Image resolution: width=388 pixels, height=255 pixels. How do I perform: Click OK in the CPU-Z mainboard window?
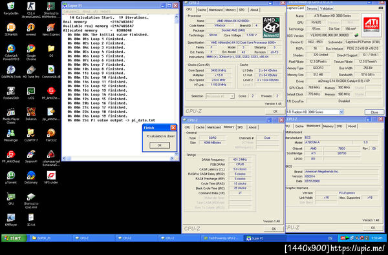pyautogui.click(x=373, y=228)
